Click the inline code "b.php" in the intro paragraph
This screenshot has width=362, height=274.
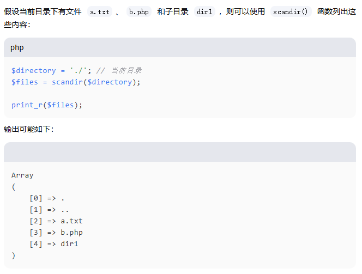138,12
